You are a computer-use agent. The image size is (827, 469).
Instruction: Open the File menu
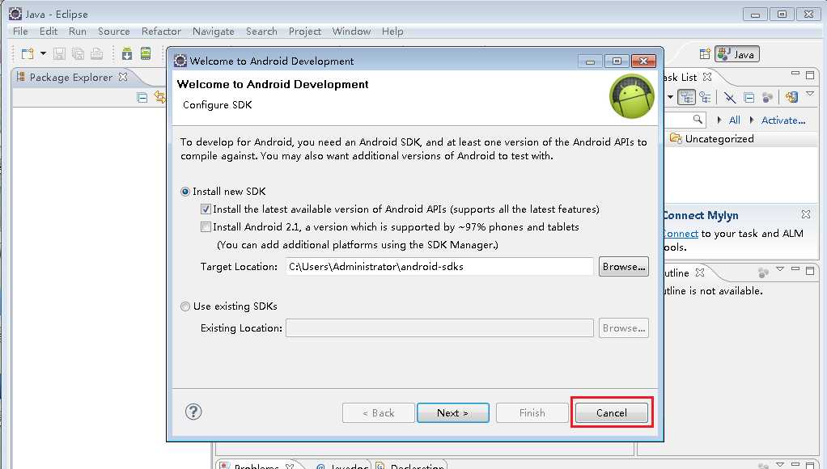[20, 31]
